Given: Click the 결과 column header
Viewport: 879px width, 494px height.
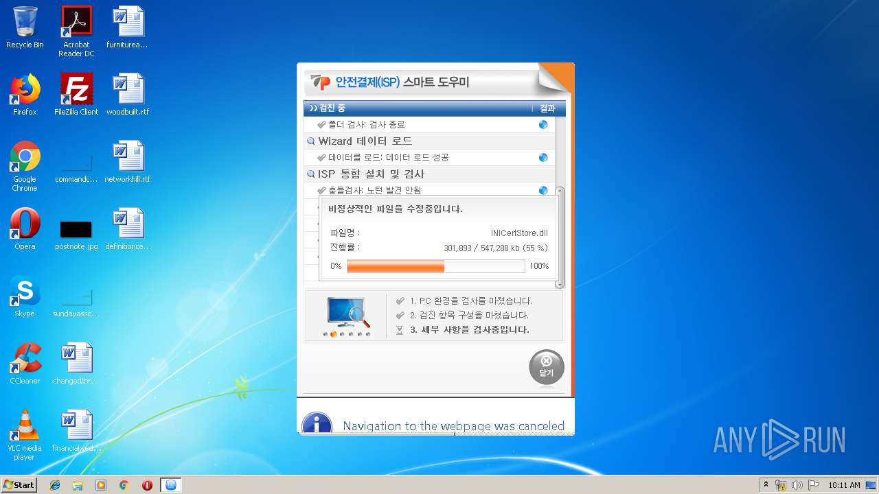Looking at the screenshot, I should (x=548, y=108).
